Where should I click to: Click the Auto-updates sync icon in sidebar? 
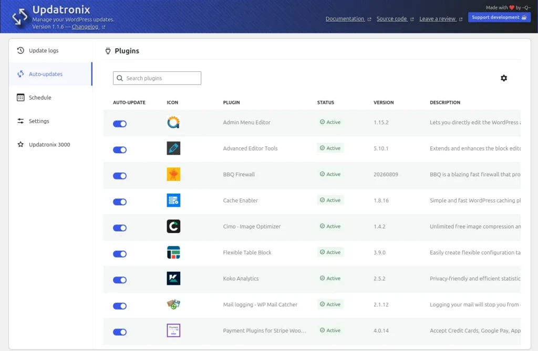(x=20, y=74)
